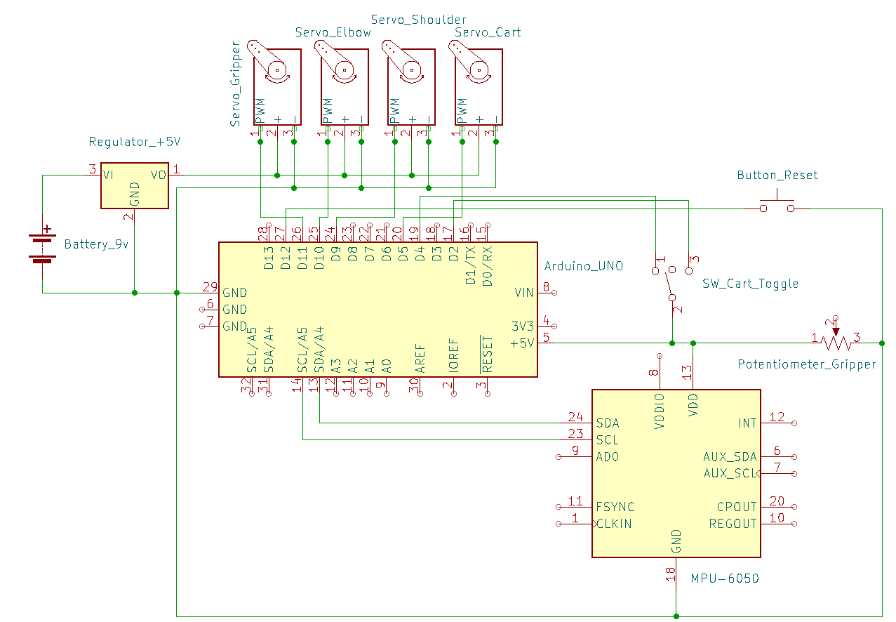
Task: Click the Arduino_UNO text label
Action: [584, 267]
